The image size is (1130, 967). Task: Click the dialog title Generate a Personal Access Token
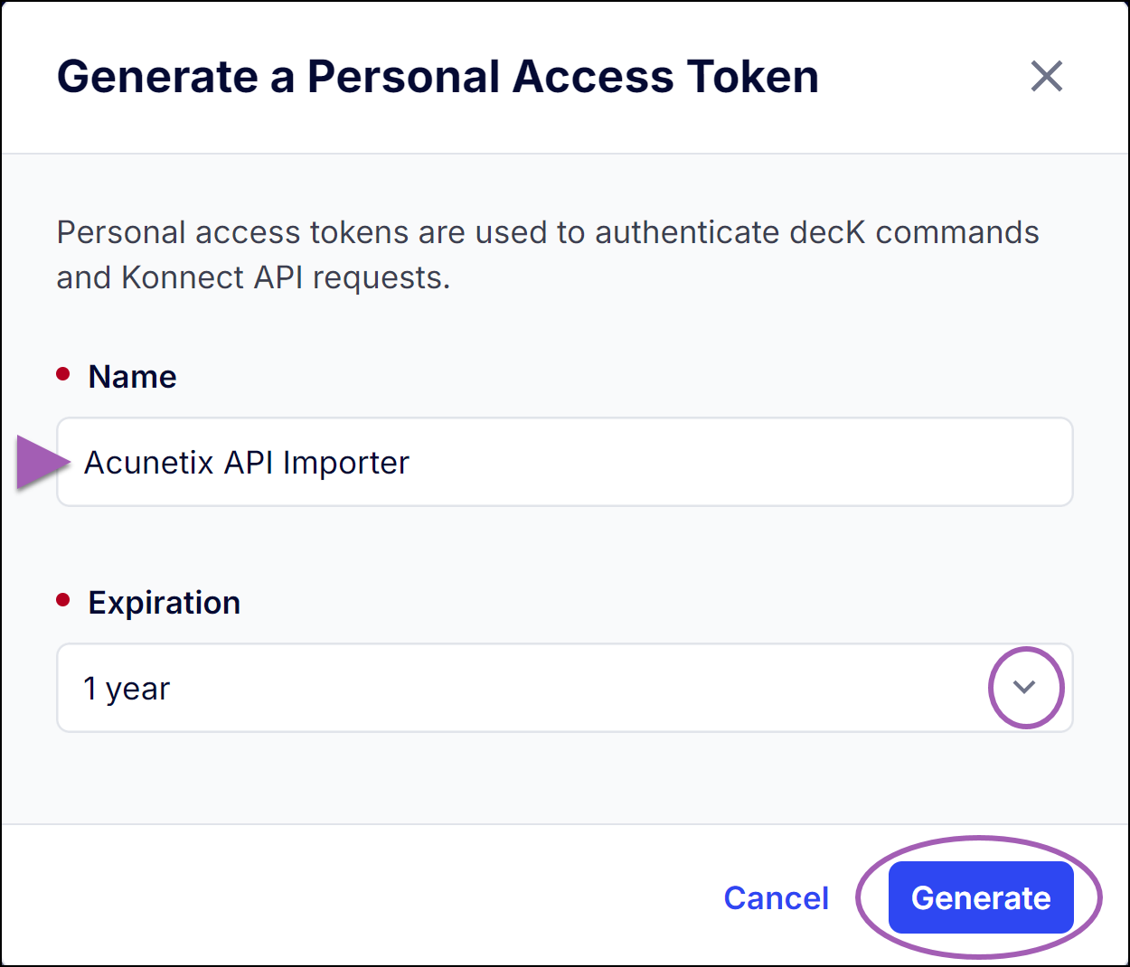[x=438, y=76]
